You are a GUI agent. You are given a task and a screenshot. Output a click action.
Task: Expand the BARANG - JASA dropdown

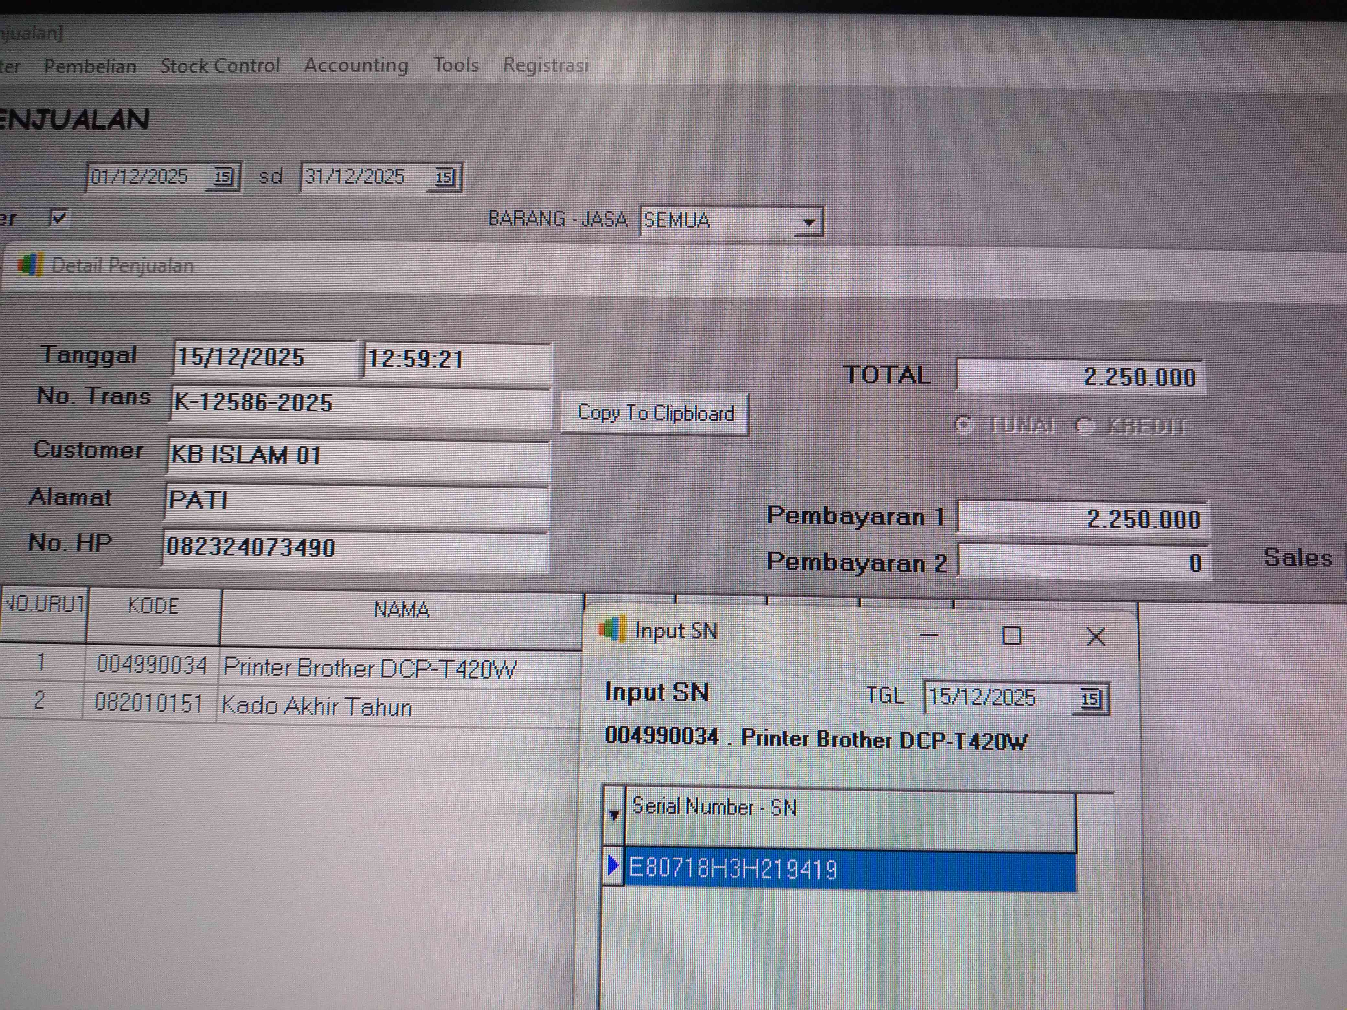(809, 222)
